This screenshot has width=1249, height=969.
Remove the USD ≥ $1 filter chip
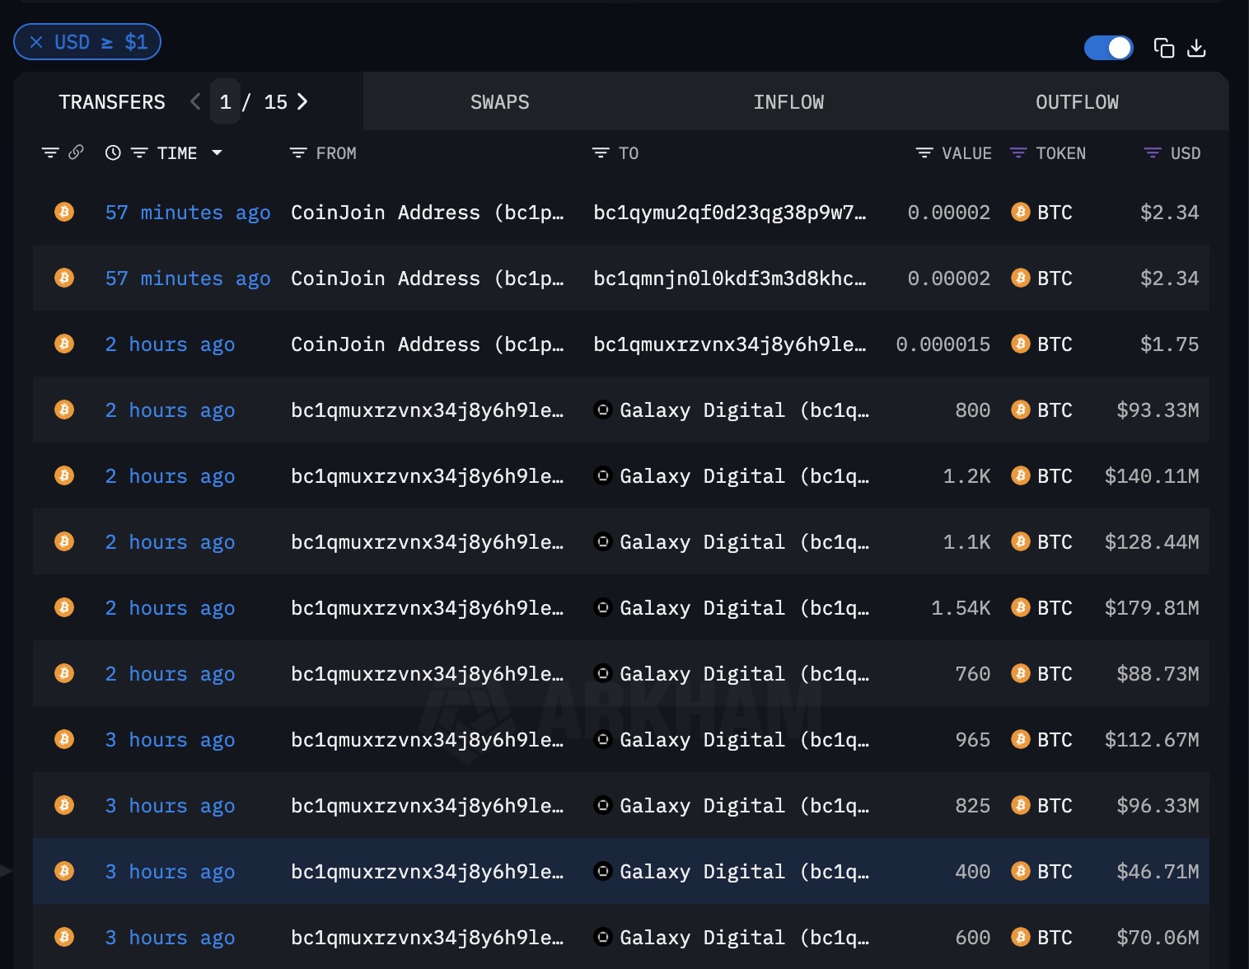point(36,42)
